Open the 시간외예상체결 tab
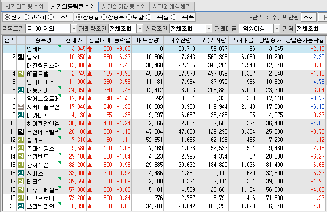Image resolution: width=327 pixels, height=212 pixels. coord(172,6)
